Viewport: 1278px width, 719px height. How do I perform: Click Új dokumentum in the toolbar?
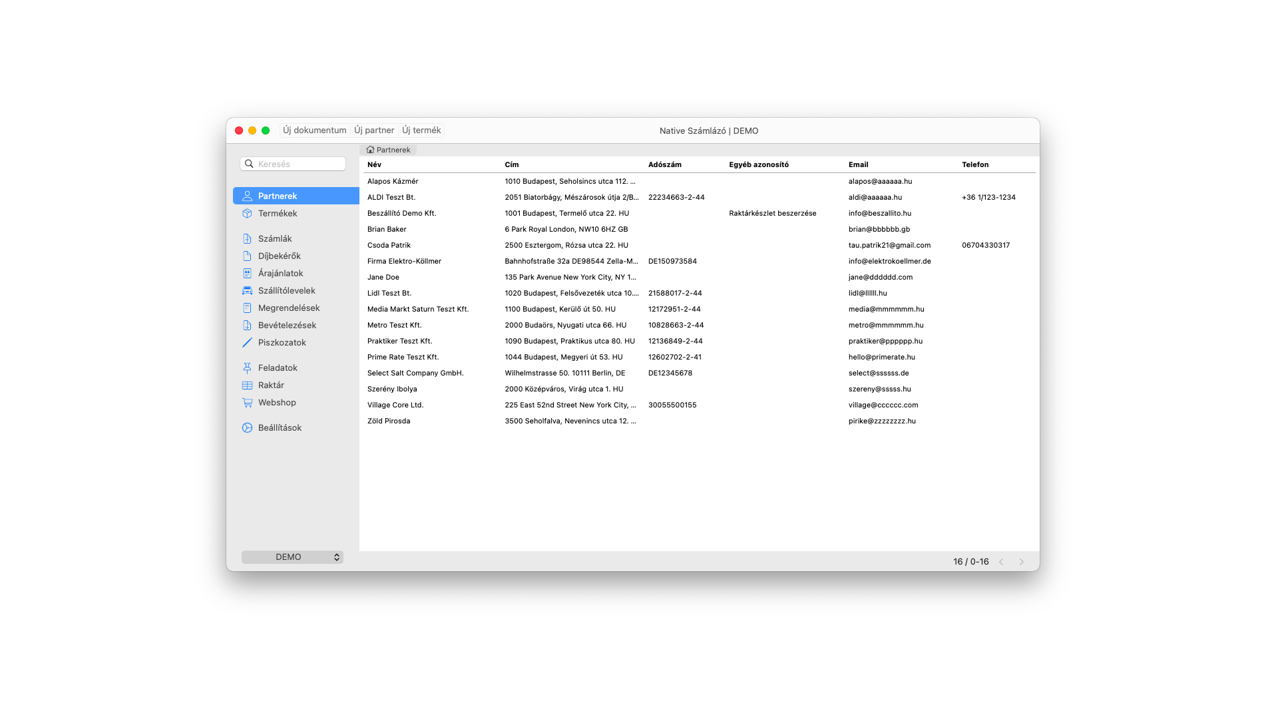coord(314,130)
